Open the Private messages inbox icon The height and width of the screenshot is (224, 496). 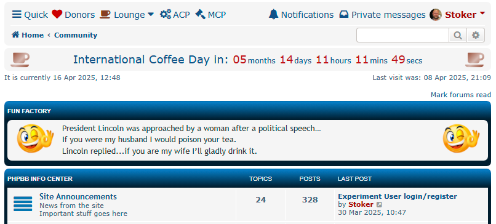tap(344, 15)
